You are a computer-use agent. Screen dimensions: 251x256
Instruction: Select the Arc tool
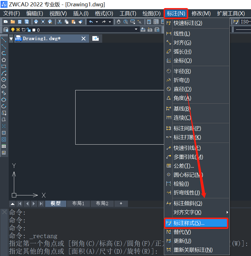click(x=4, y=73)
